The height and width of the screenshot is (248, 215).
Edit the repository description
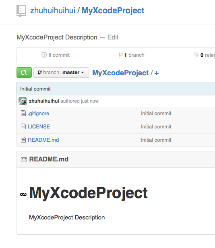click(x=113, y=37)
